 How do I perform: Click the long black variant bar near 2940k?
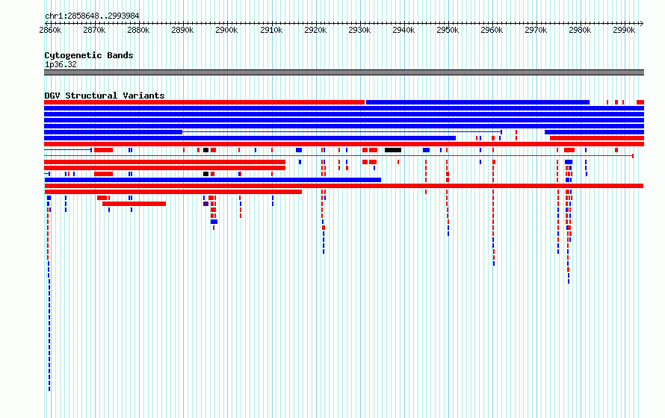(x=393, y=150)
